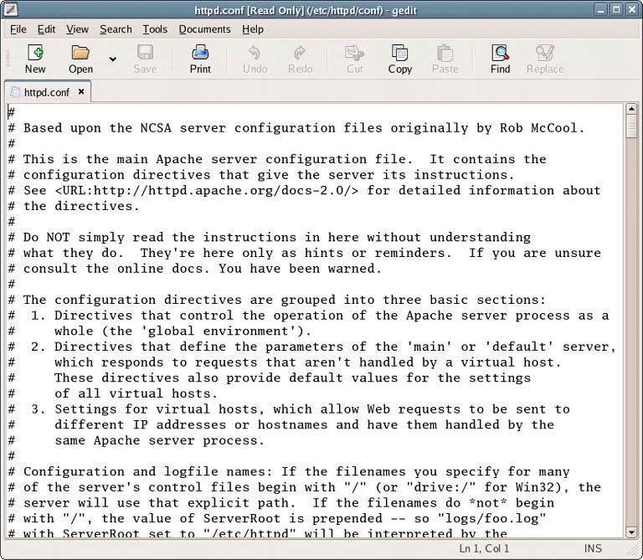Select the httpd.conf document tab
Screen dimensions: 643x560
(46, 92)
